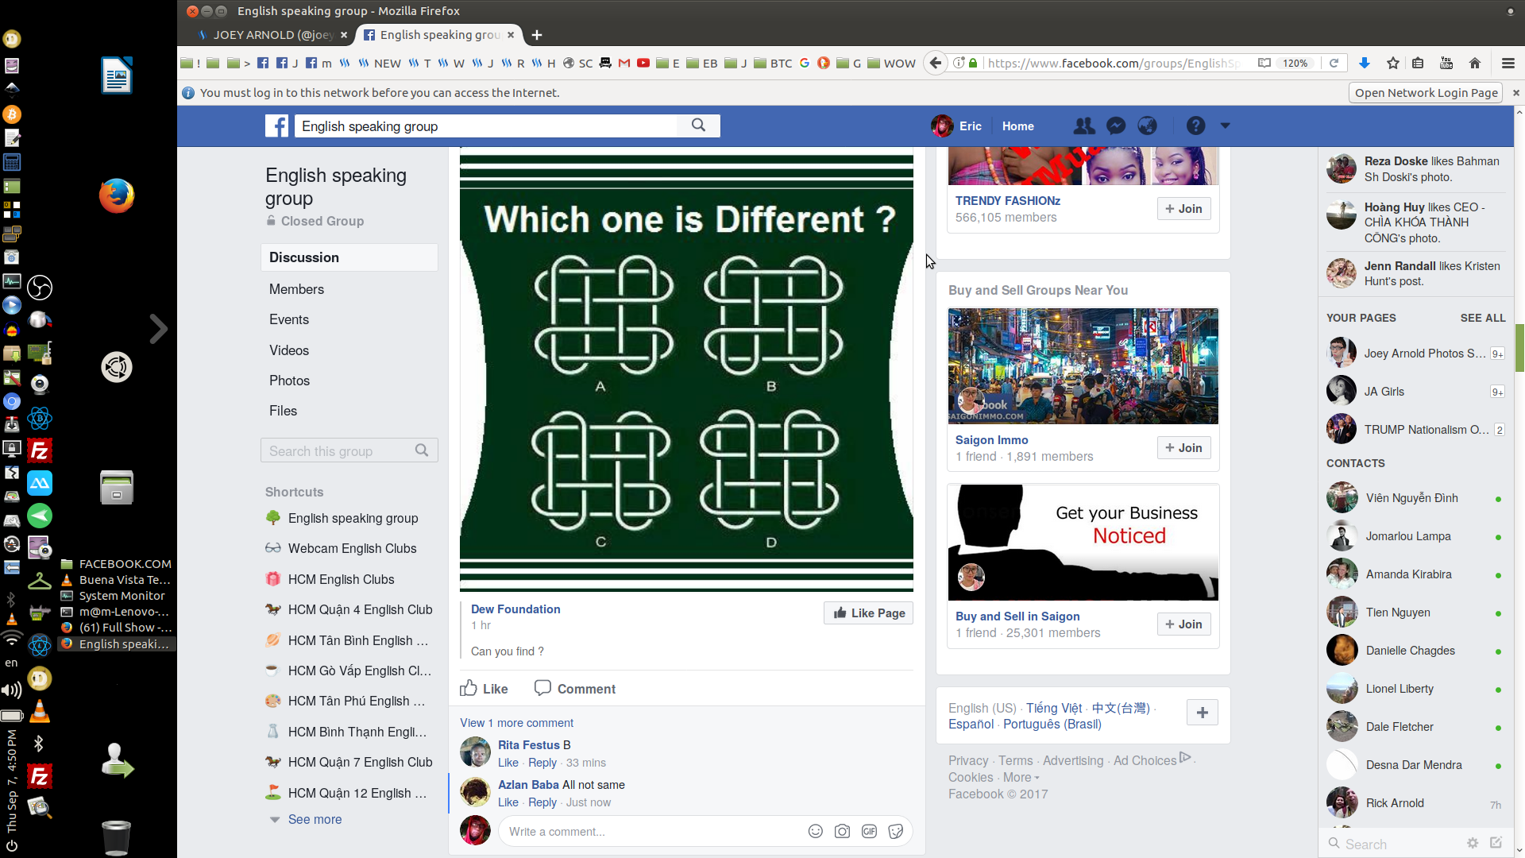The image size is (1525, 858).
Task: Click the friend requests icon in Facebook navbar
Action: 1083,126
